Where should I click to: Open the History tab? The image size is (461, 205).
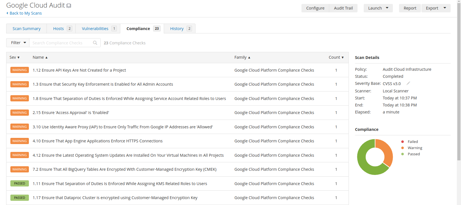tap(177, 29)
